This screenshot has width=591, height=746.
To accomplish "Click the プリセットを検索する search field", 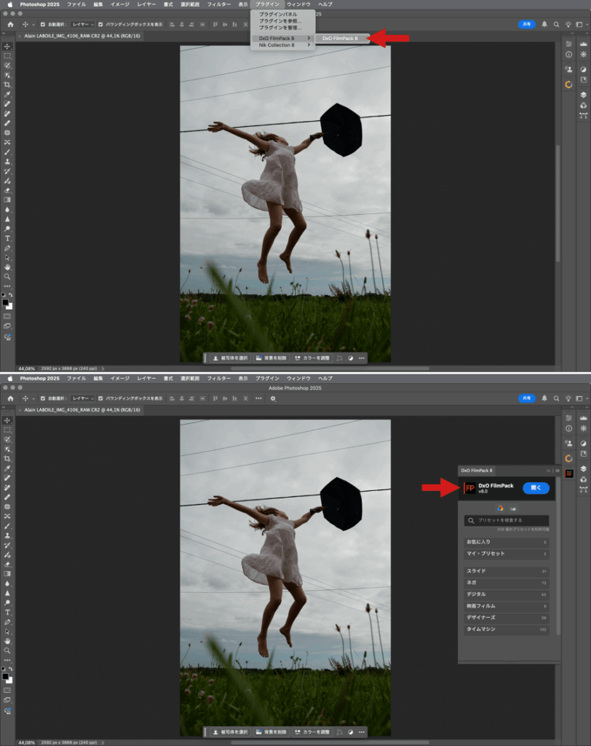I will click(x=507, y=521).
